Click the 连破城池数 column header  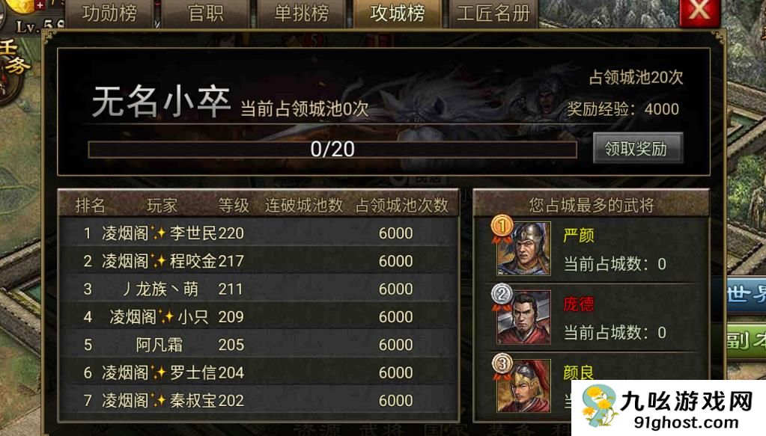[x=304, y=205]
